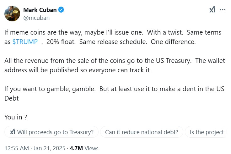The image size is (231, 154).
Task: Click the blue verified badge
Action: coord(62,10)
